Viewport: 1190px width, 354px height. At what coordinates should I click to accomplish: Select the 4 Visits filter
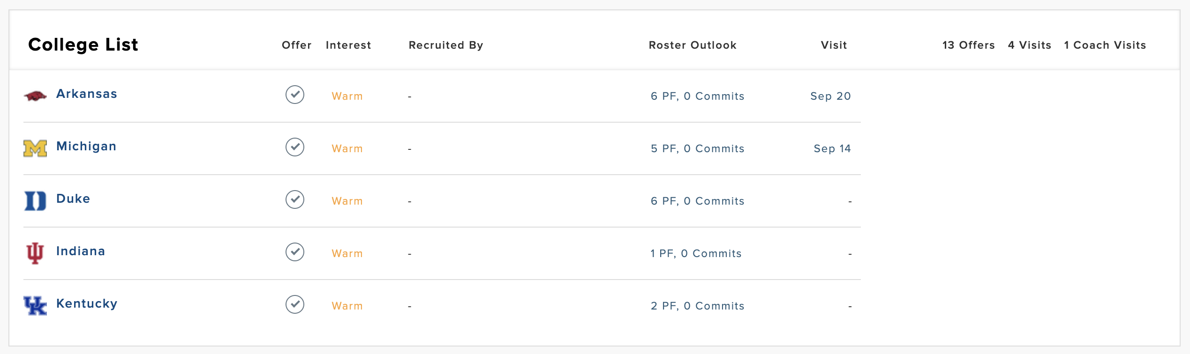1030,45
